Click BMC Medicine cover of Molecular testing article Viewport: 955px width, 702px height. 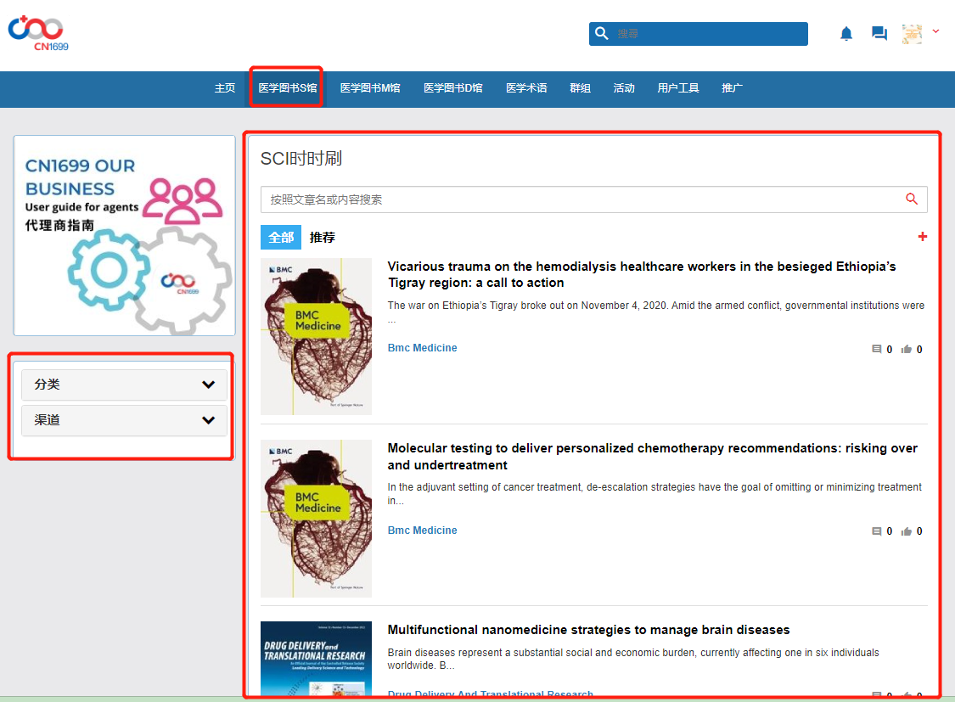click(x=316, y=518)
